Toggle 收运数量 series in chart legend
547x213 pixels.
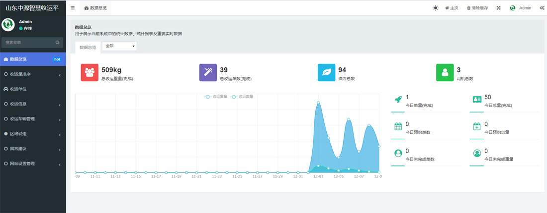click(x=242, y=97)
